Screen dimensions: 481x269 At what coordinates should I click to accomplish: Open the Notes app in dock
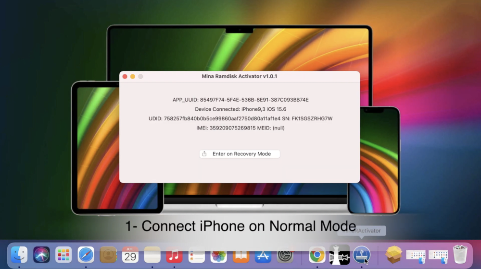click(x=152, y=255)
